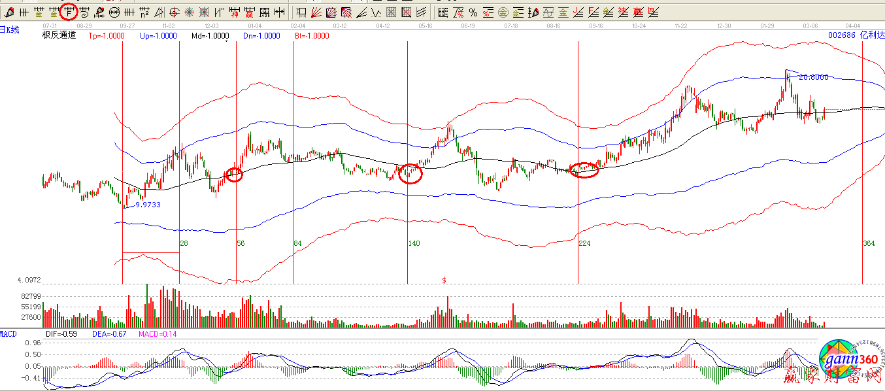Click the 20.8000 high price label
Screen dimensions: 885x391
pos(813,77)
